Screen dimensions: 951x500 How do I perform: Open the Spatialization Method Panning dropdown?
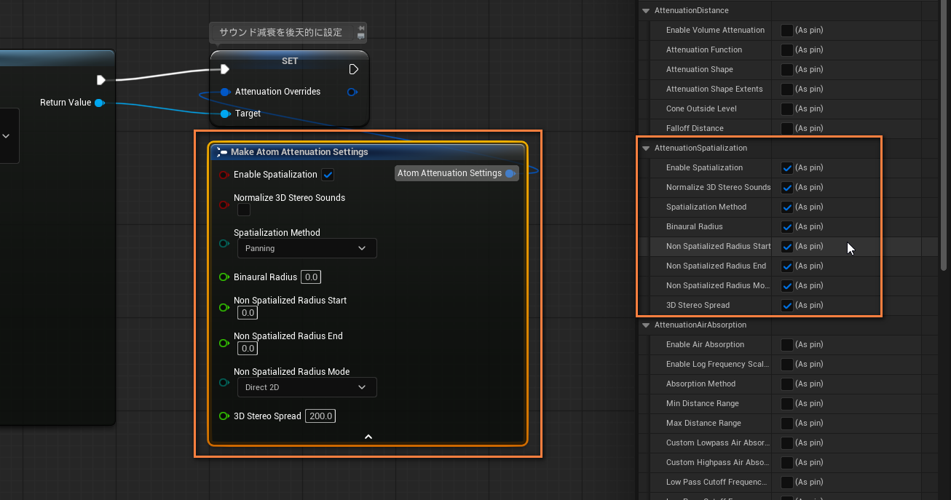click(x=307, y=248)
